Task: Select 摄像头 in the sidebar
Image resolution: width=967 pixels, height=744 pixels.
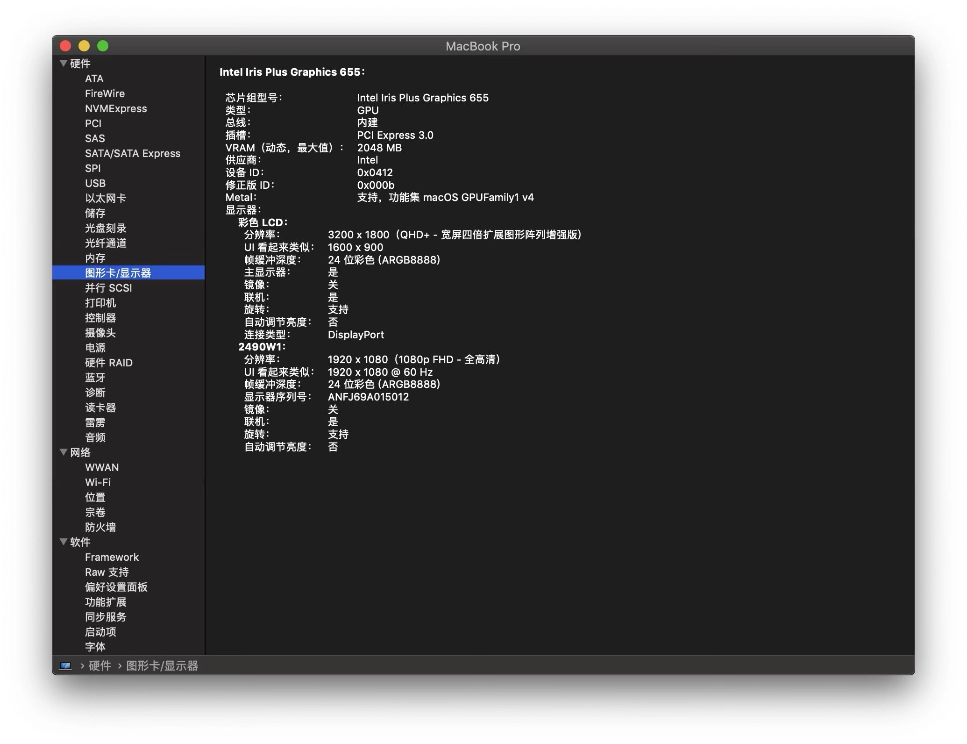Action: (x=100, y=333)
